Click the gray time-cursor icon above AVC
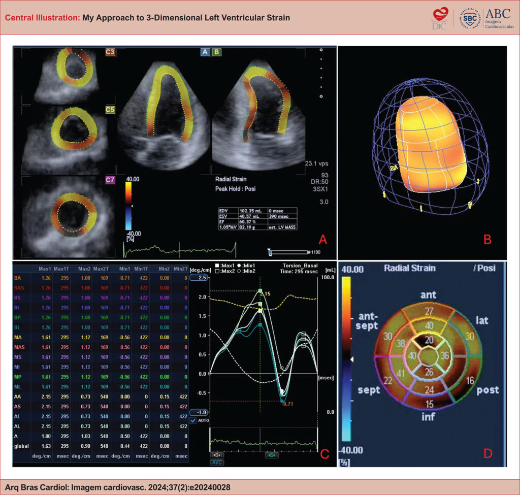This screenshot has width=520, height=495. pyautogui.click(x=217, y=455)
